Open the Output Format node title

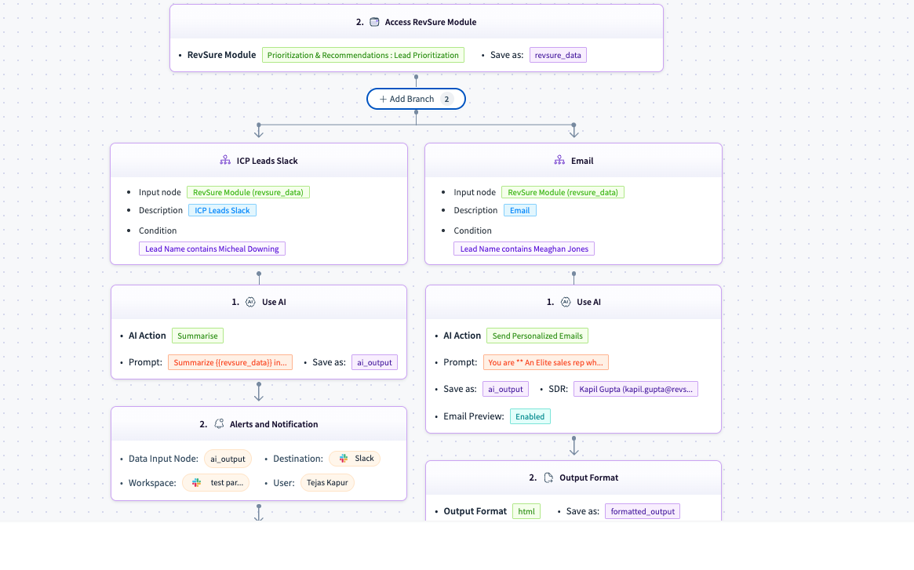[x=588, y=477]
